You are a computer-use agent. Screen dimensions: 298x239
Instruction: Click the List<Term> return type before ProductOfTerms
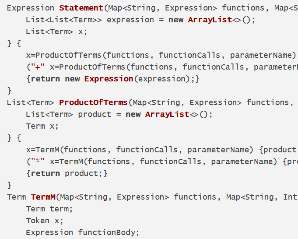30,102
